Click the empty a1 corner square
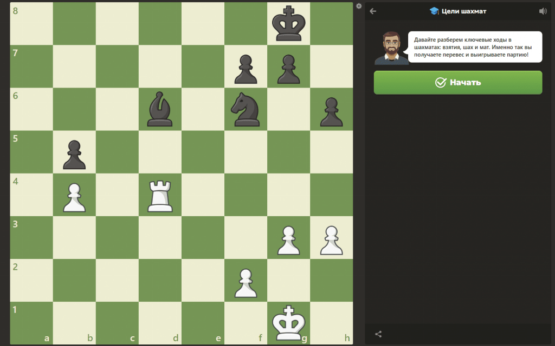This screenshot has height=346, width=555. coord(31,323)
